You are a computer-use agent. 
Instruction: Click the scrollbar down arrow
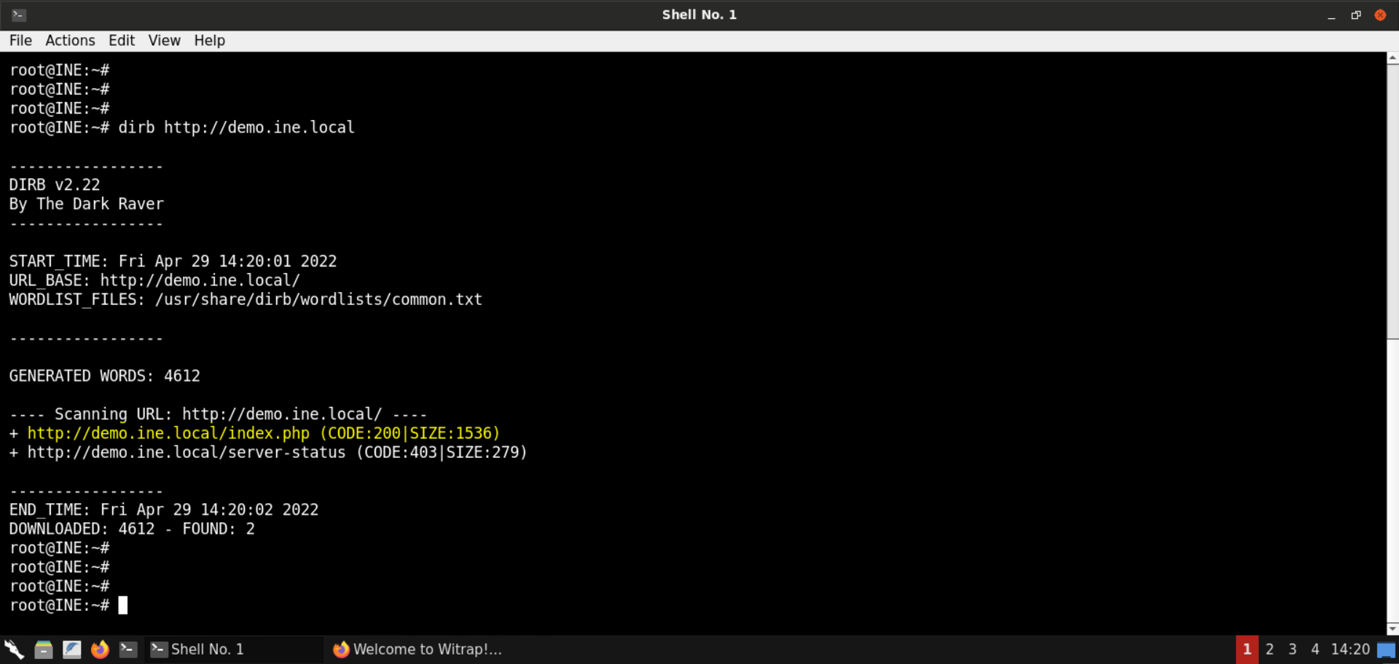pyautogui.click(x=1392, y=628)
